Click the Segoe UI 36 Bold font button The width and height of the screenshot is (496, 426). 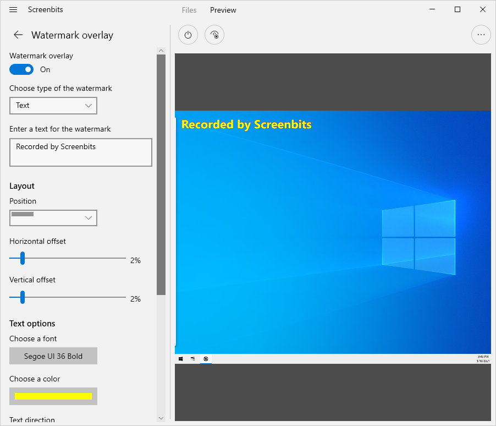tap(53, 356)
